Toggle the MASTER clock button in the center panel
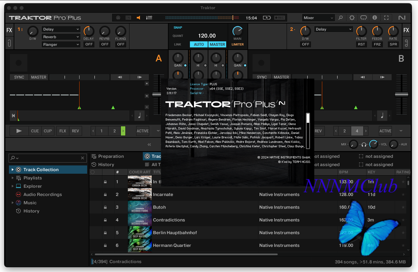This screenshot has width=418, height=272. 217,45
